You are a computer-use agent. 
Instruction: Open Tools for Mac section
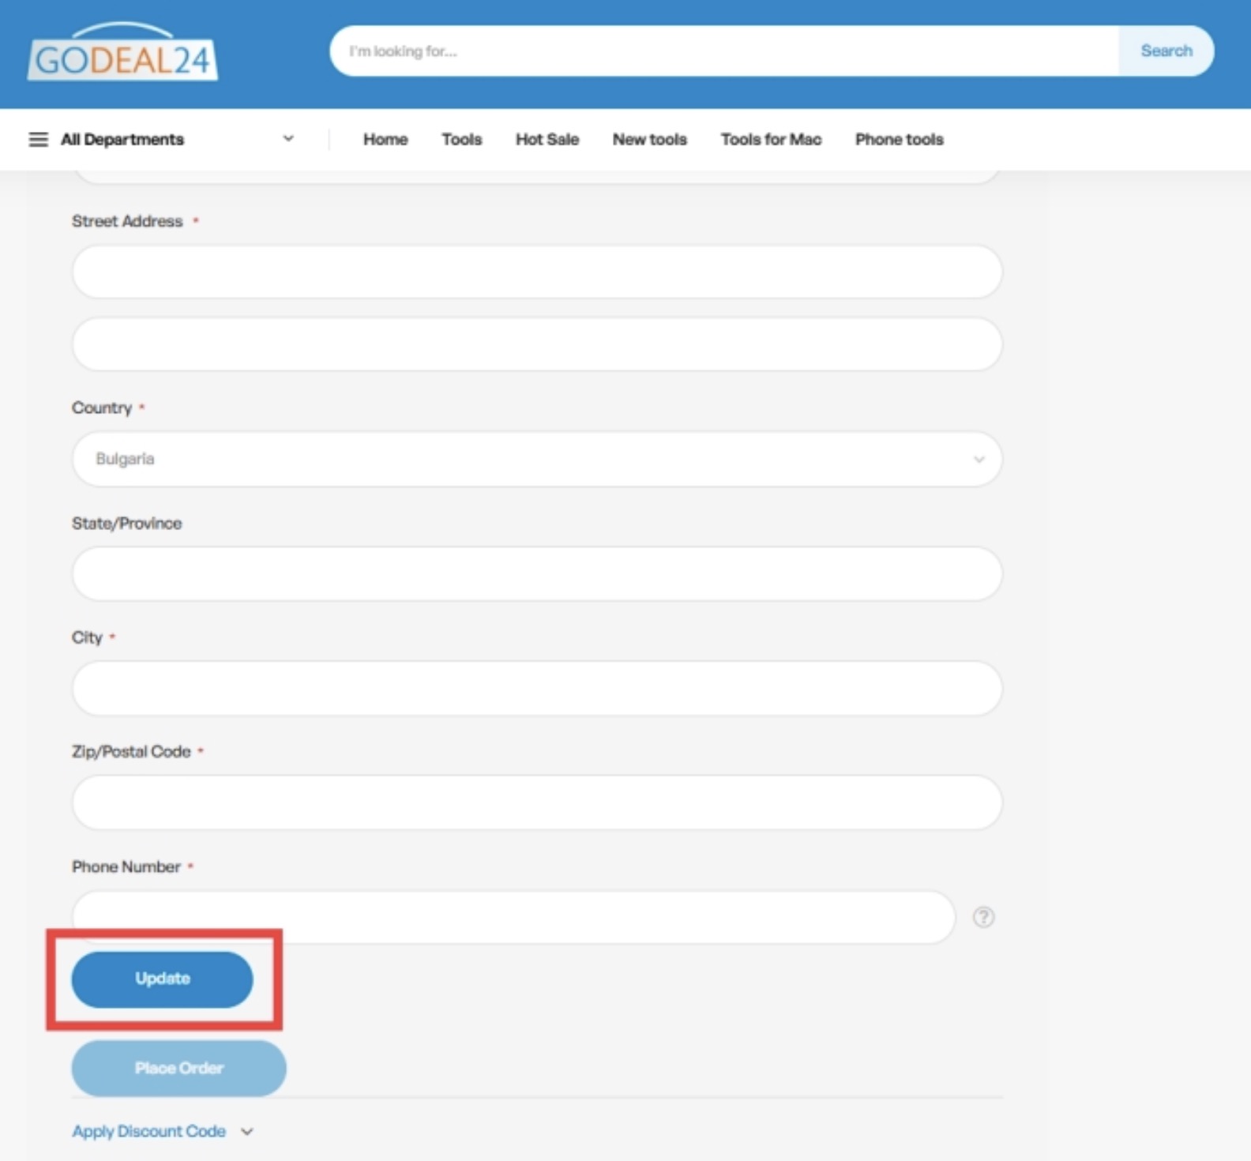pos(771,140)
